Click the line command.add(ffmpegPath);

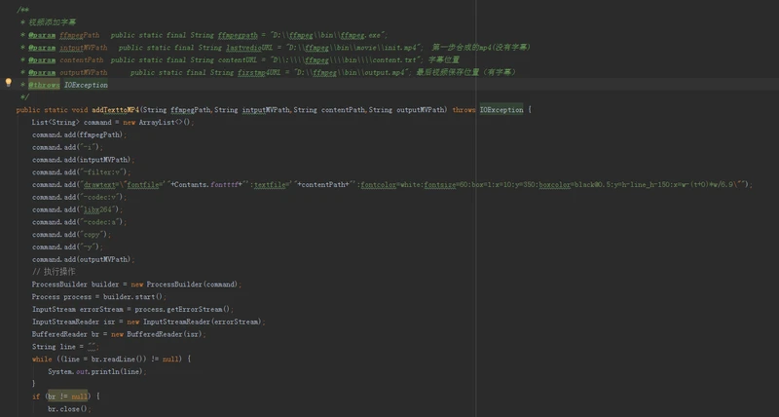(80, 134)
